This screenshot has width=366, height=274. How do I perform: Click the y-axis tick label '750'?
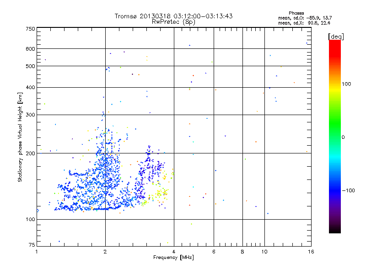click(30, 29)
